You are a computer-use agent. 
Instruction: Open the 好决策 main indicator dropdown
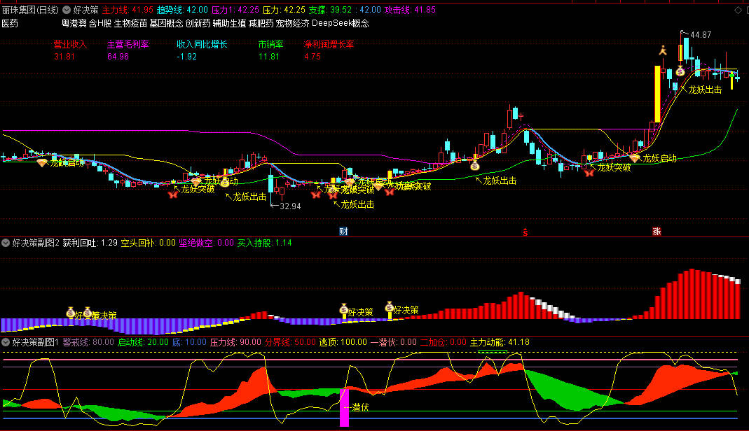tap(67, 10)
